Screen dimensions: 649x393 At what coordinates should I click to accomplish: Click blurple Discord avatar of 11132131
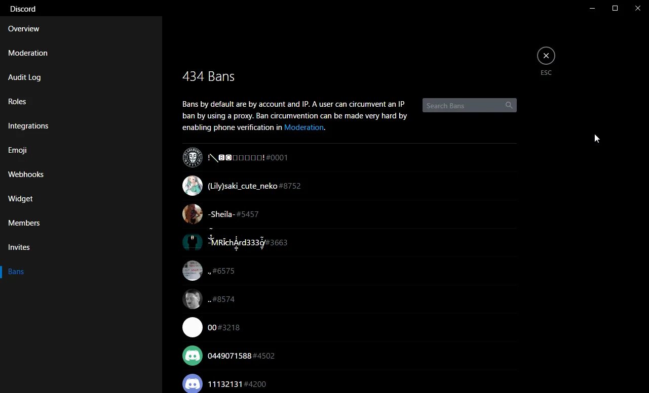pos(193,384)
